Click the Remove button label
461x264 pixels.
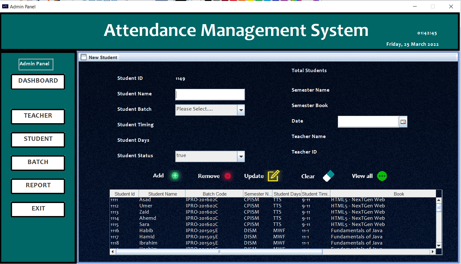(x=209, y=176)
